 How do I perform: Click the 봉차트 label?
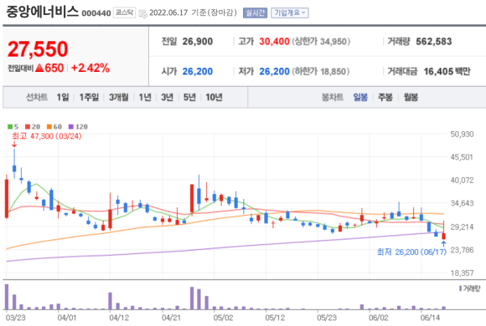tap(333, 98)
